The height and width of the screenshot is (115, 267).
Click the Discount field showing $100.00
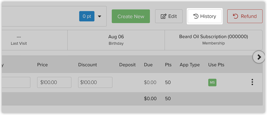pos(95,82)
